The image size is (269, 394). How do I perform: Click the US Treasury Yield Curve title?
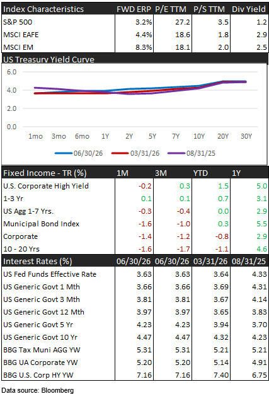[x=49, y=59]
